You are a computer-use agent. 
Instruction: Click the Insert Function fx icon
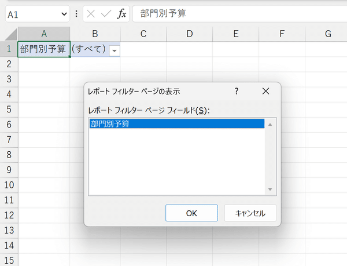(121, 14)
